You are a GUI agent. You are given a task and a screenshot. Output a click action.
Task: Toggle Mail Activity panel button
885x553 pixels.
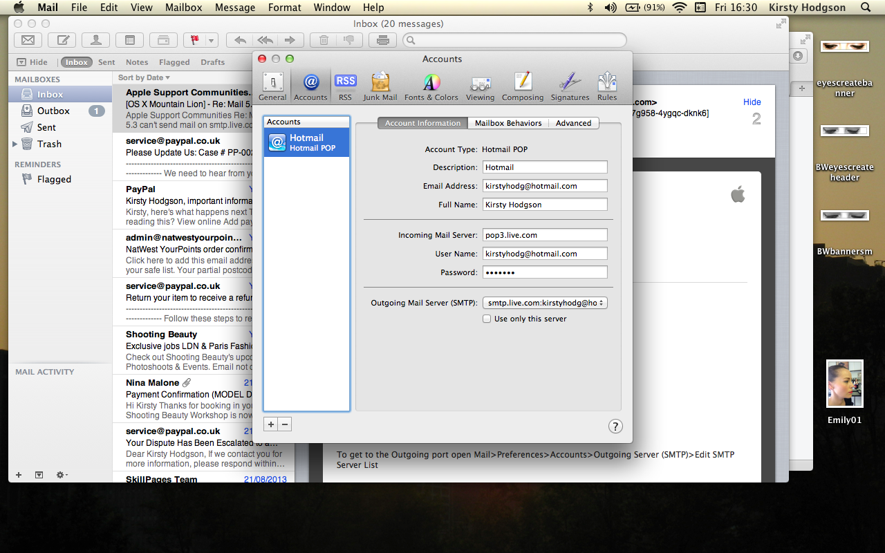point(39,475)
